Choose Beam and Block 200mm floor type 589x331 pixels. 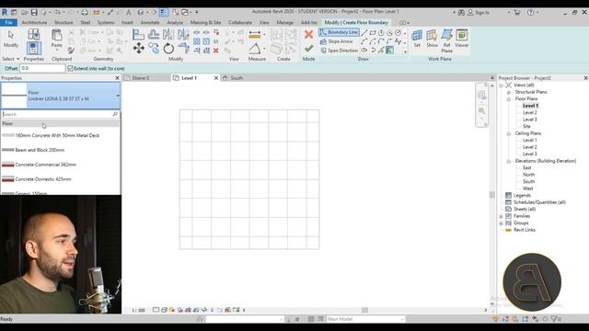pyautogui.click(x=40, y=150)
